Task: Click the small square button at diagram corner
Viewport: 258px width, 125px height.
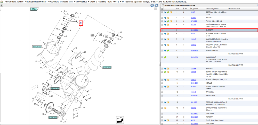Action: pos(156,9)
